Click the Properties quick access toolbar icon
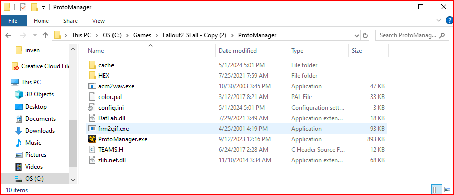This screenshot has height=195, width=454. (x=23, y=7)
